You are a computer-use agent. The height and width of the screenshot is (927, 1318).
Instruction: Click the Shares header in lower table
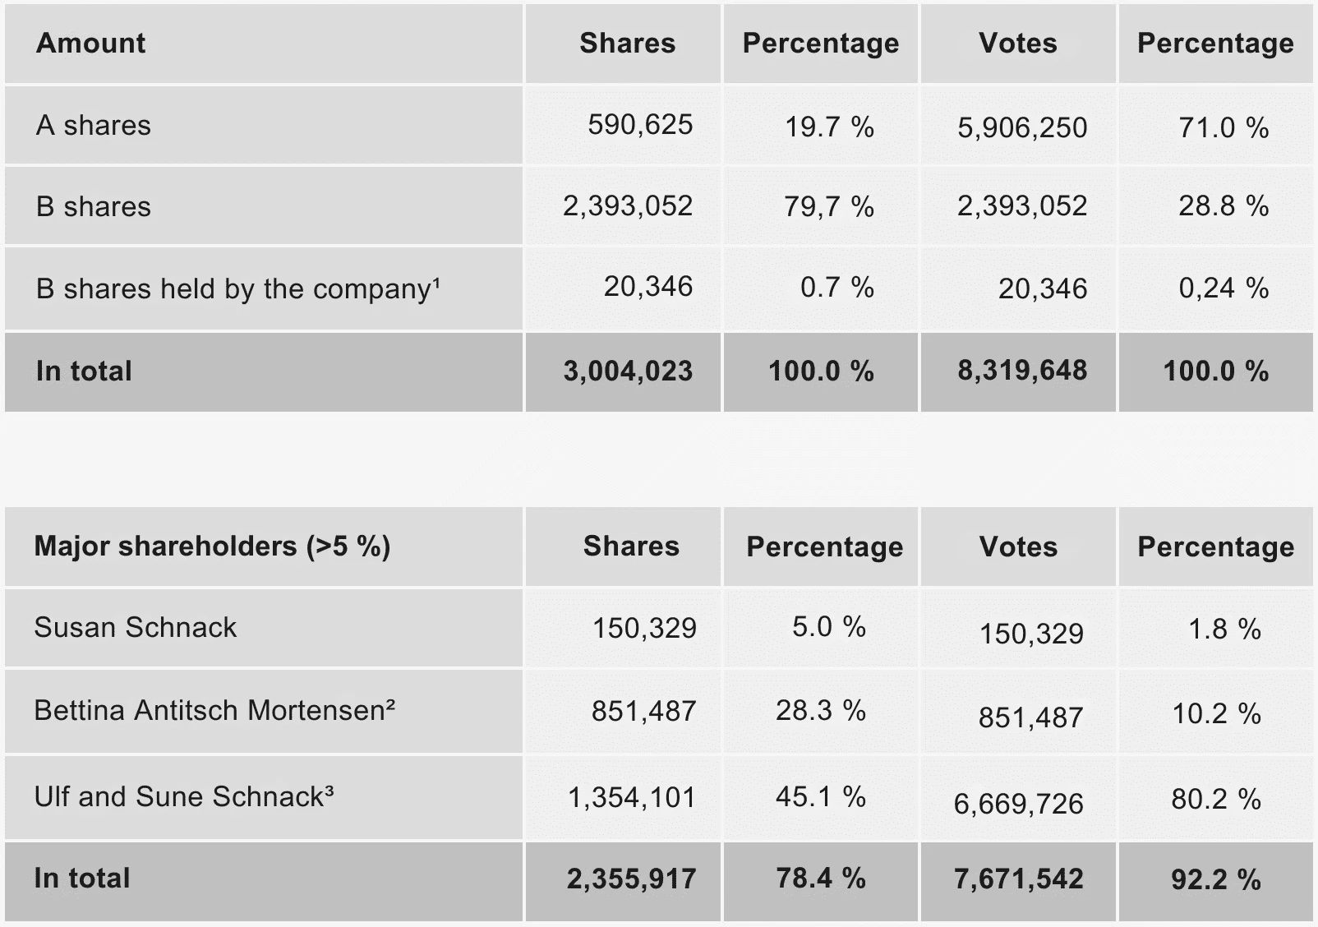tap(631, 547)
